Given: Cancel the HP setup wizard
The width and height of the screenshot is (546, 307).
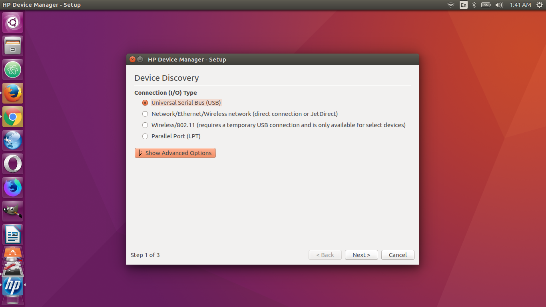Looking at the screenshot, I should 398,255.
